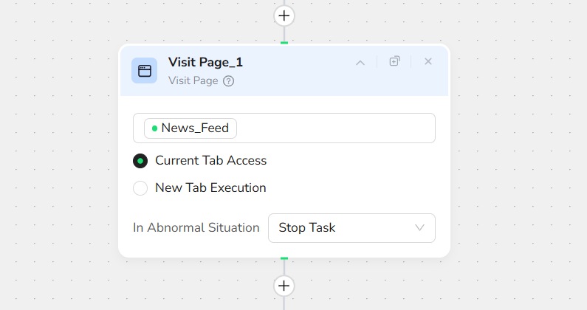Click the In Abnormal Situation label
Viewport: 587px width, 310px height.
(196, 228)
